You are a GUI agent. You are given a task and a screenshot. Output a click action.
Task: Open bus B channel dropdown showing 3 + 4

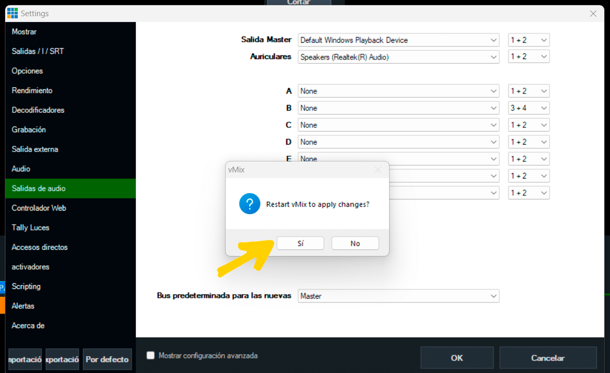[x=529, y=108]
